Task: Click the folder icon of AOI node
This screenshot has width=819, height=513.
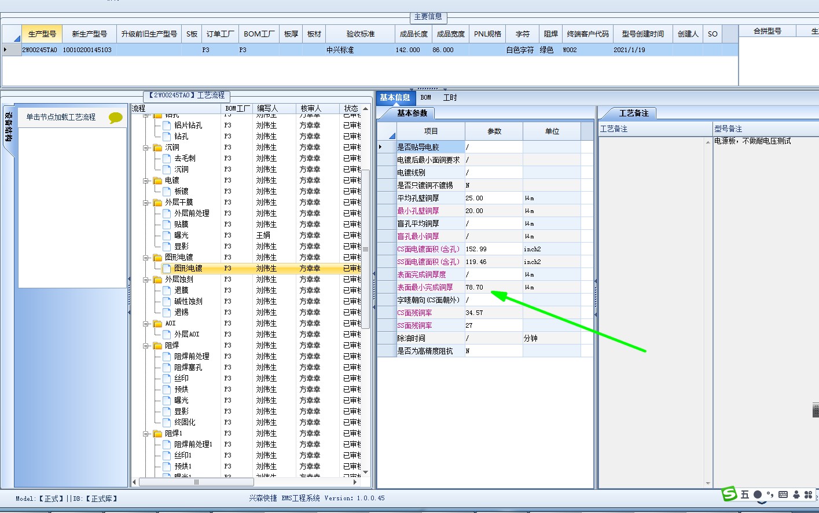Action: click(157, 324)
